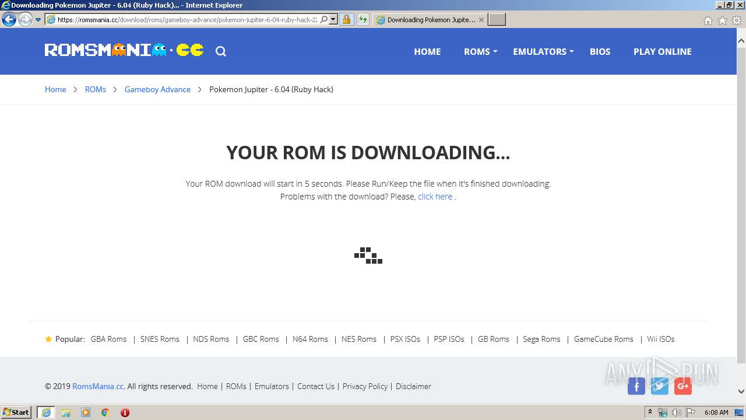Click footer Privacy Policy link
Screen dimensions: 746x420
click(x=365, y=386)
